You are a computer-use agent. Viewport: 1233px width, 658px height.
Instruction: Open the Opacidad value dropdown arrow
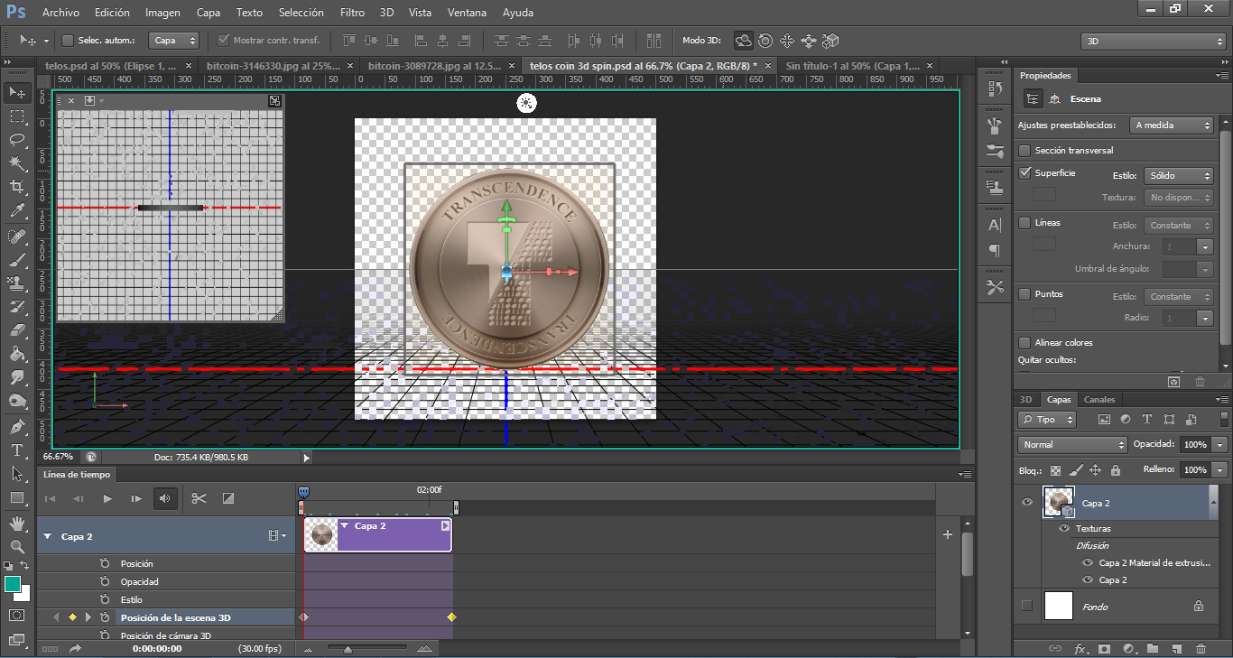pyautogui.click(x=1220, y=445)
